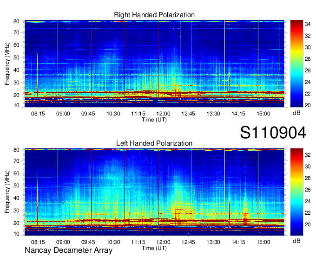The height and width of the screenshot is (256, 316).
Task: Click the 50 MHz tick of Right Handed plot
Action: [16, 58]
